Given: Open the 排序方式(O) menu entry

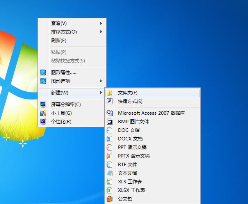Looking at the screenshot, I should click(x=72, y=32).
